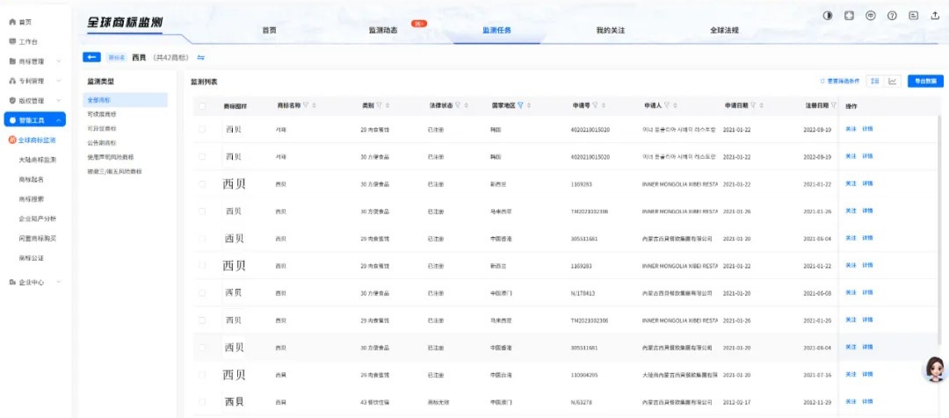This screenshot has height=418, width=949.
Task: Click 重置筛选条件 to reset the filters
Action: pos(839,81)
